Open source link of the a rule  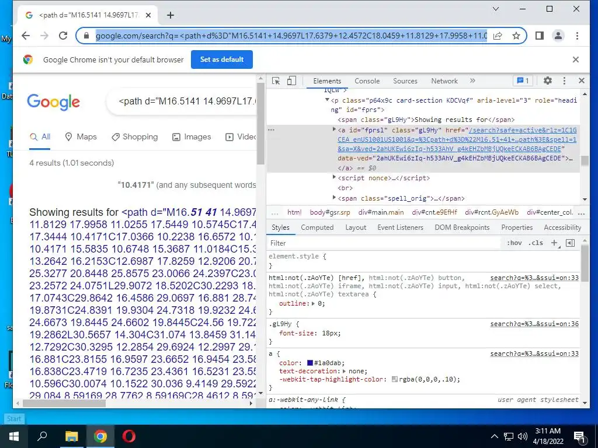tap(534, 354)
